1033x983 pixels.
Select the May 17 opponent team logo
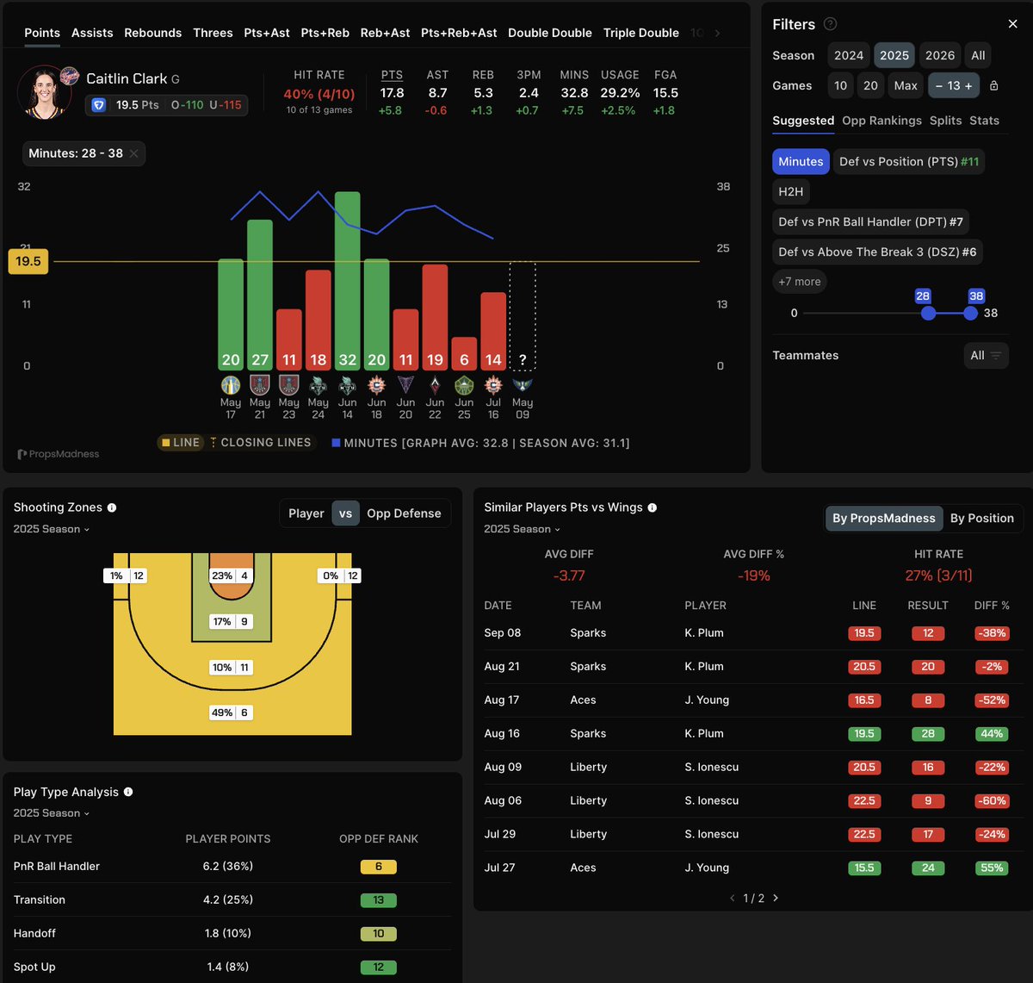point(230,384)
